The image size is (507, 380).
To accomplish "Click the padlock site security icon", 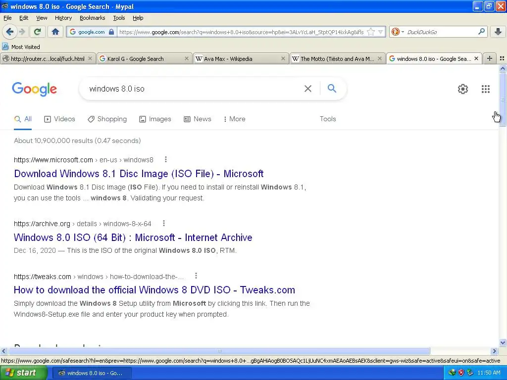I will (111, 32).
